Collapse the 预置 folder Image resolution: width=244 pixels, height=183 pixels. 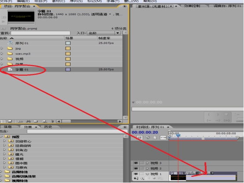pyautogui.click(x=2, y=137)
